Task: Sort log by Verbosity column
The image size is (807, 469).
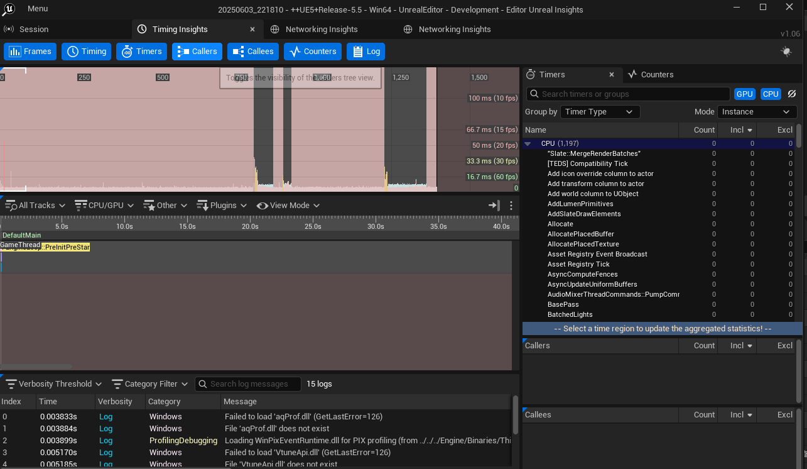Action: point(120,401)
